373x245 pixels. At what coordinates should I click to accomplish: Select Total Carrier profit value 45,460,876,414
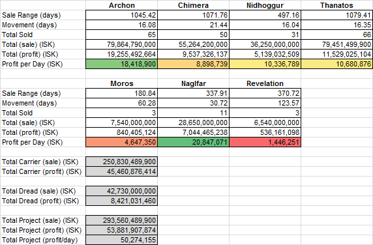[121, 171]
